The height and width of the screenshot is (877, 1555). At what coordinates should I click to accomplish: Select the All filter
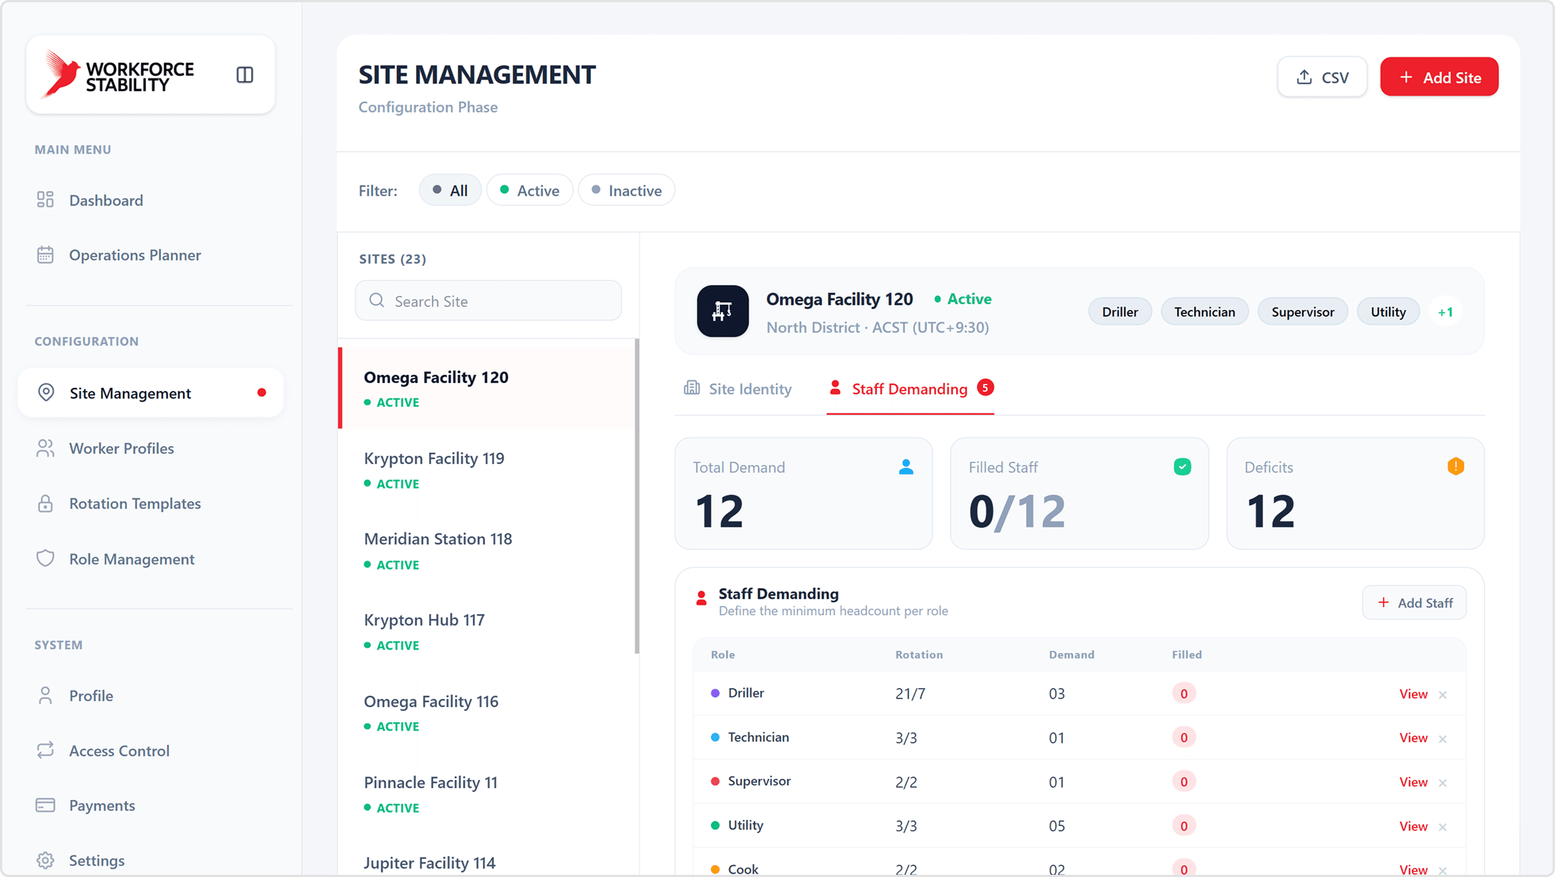[450, 191]
